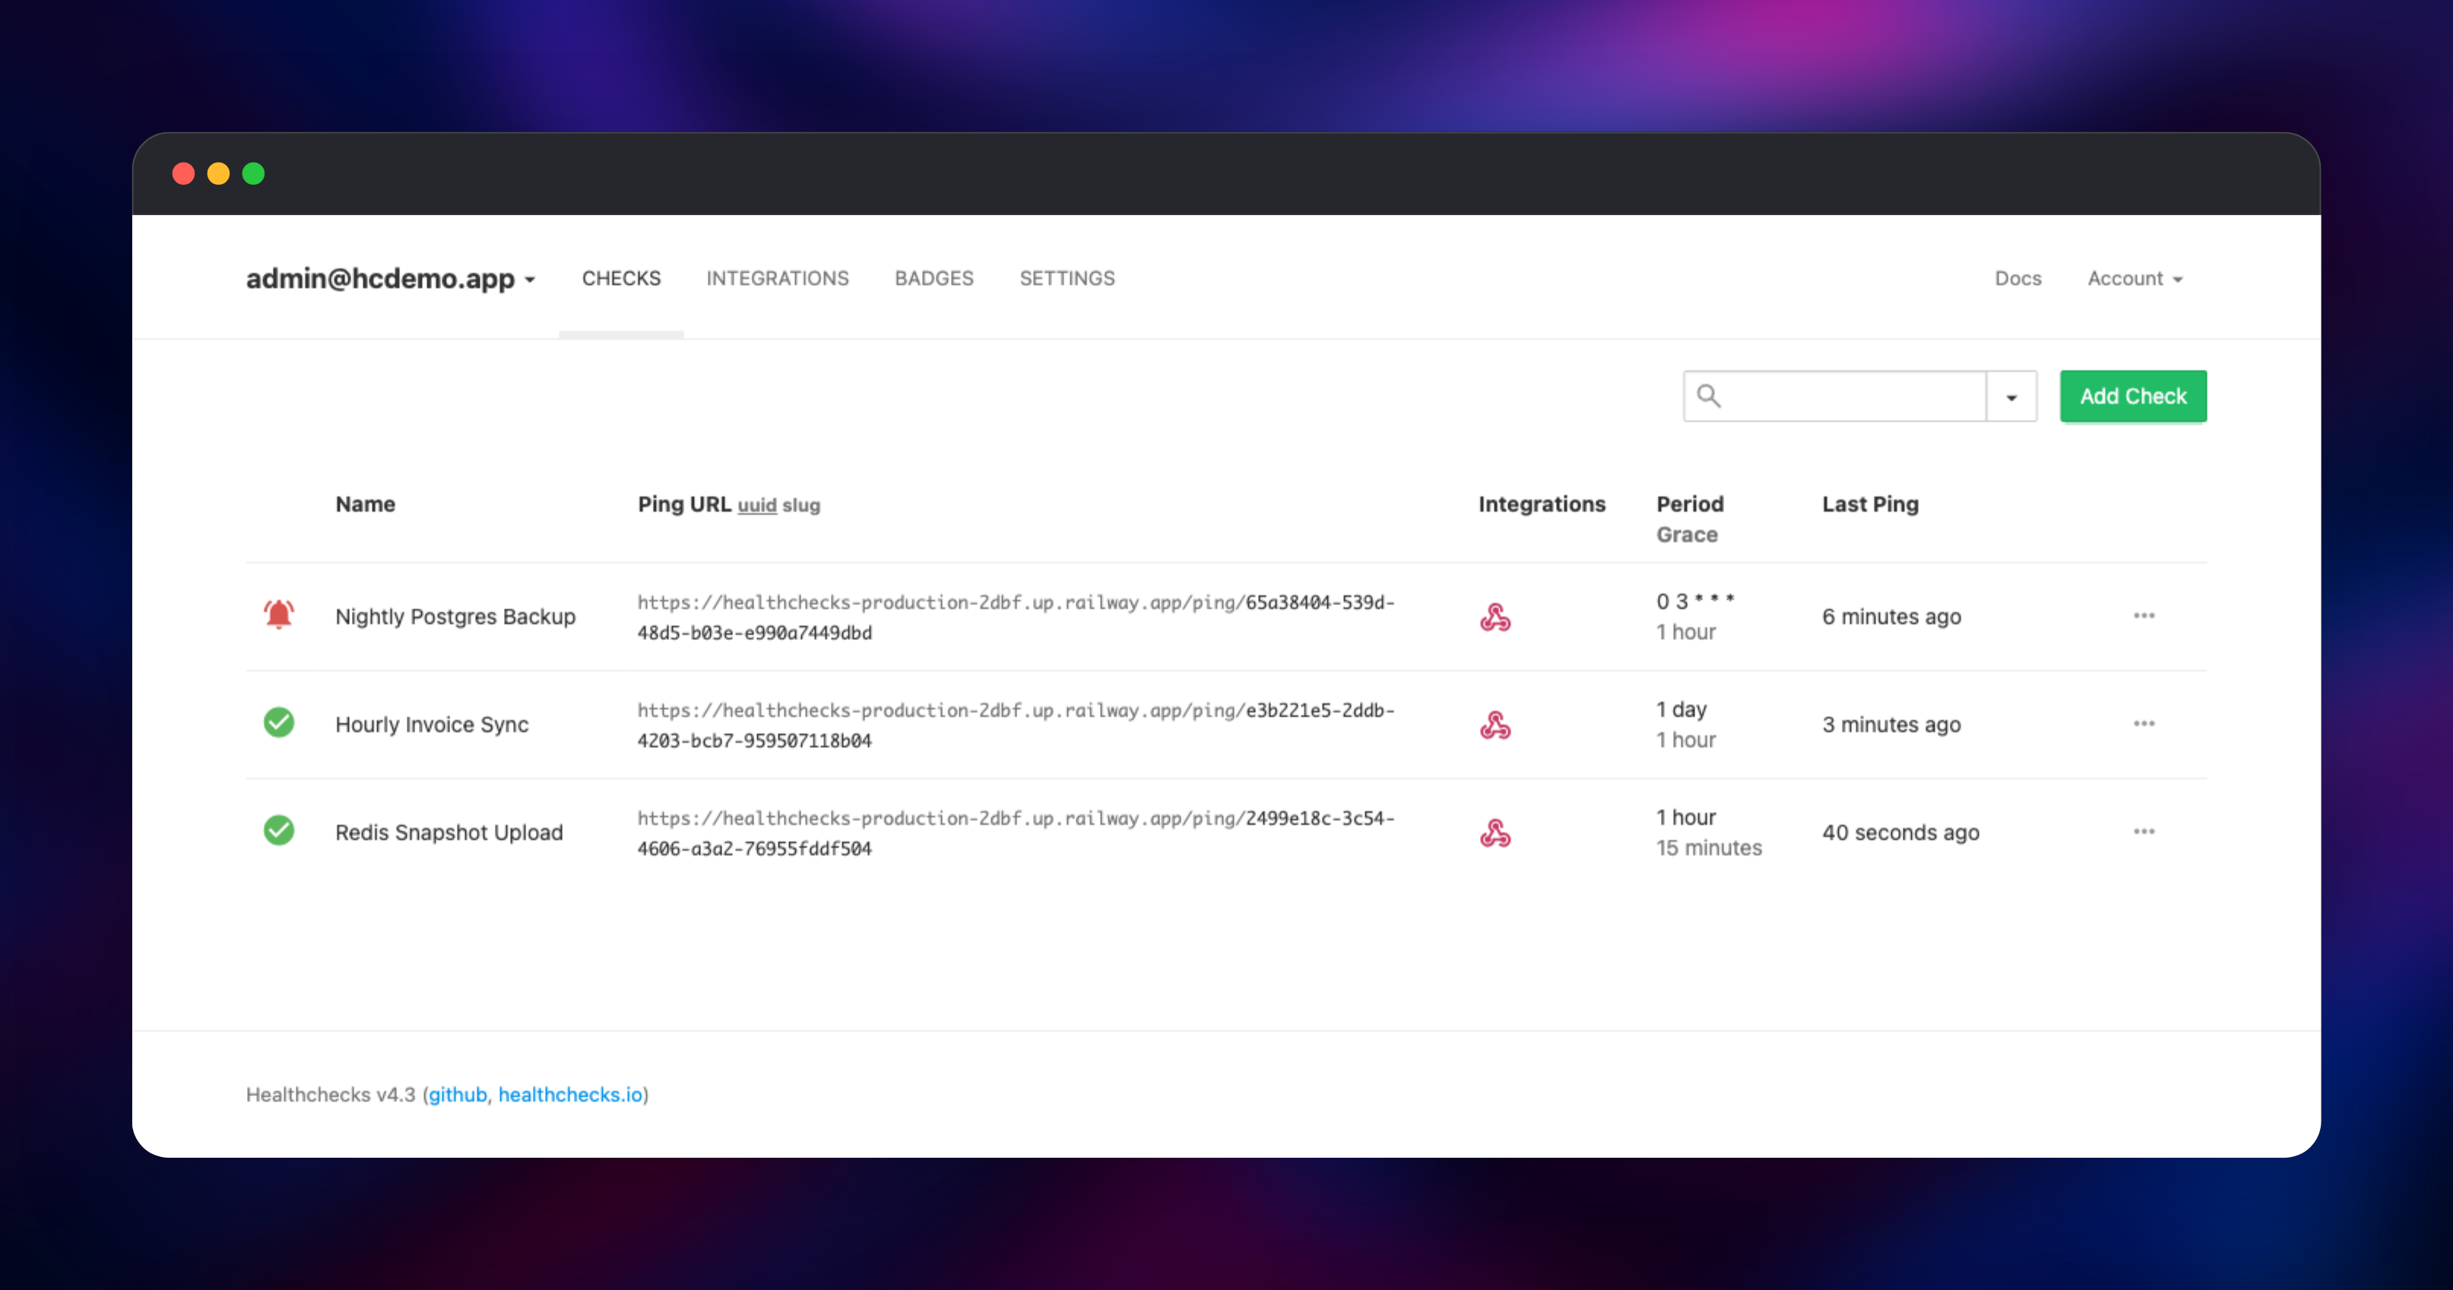Open the Integrations tab
The height and width of the screenshot is (1290, 2453).
click(777, 278)
